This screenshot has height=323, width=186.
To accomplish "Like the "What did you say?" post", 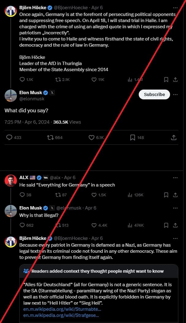I will (91, 137).
